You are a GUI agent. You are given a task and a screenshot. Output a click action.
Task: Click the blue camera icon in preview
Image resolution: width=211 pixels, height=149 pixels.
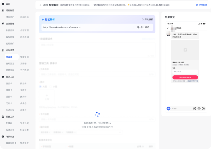pyautogui.click(x=168, y=109)
